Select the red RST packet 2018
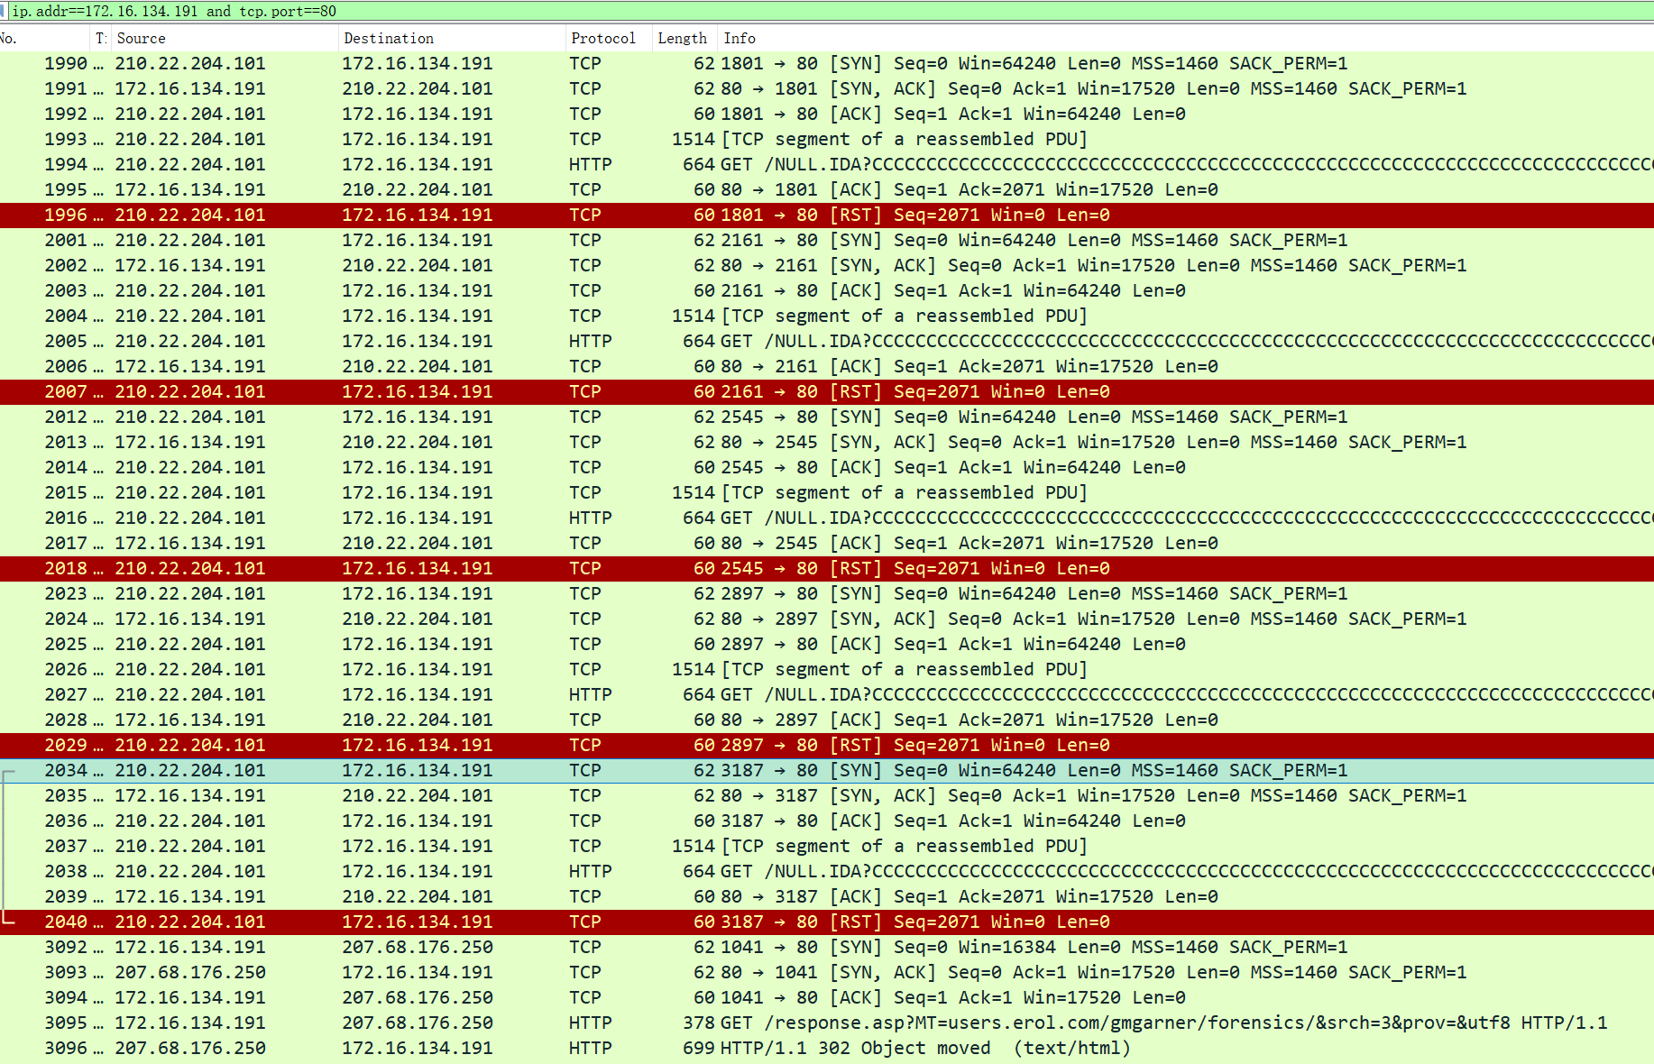The height and width of the screenshot is (1064, 1654). click(x=827, y=568)
